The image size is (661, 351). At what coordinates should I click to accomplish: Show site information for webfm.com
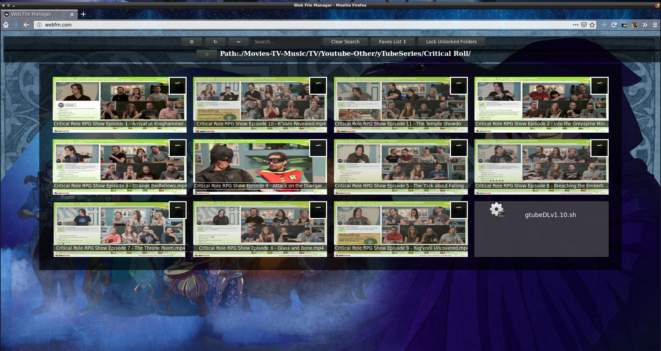coord(39,25)
